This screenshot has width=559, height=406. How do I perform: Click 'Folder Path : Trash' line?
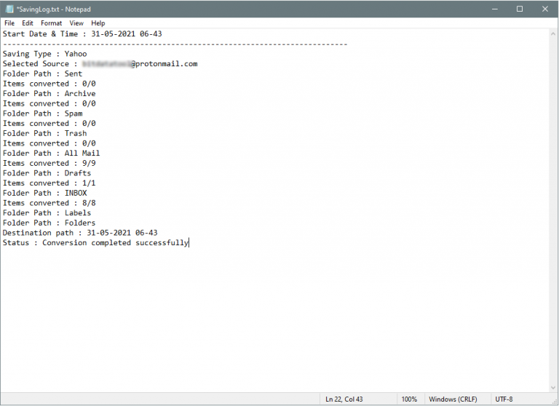(x=45, y=133)
